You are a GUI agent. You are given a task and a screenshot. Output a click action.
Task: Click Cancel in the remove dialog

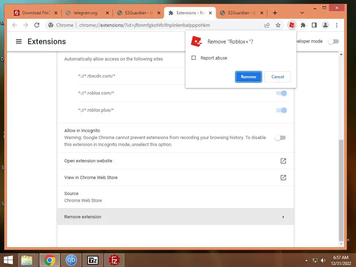(278, 77)
